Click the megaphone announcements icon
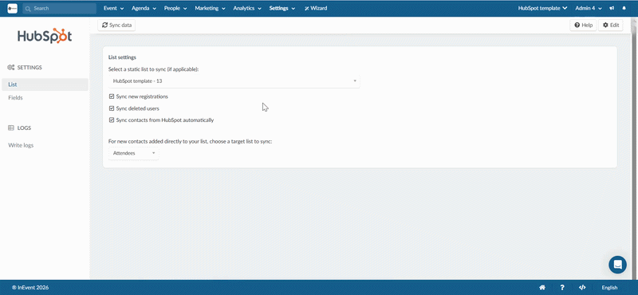Image resolution: width=638 pixels, height=295 pixels. point(612,8)
